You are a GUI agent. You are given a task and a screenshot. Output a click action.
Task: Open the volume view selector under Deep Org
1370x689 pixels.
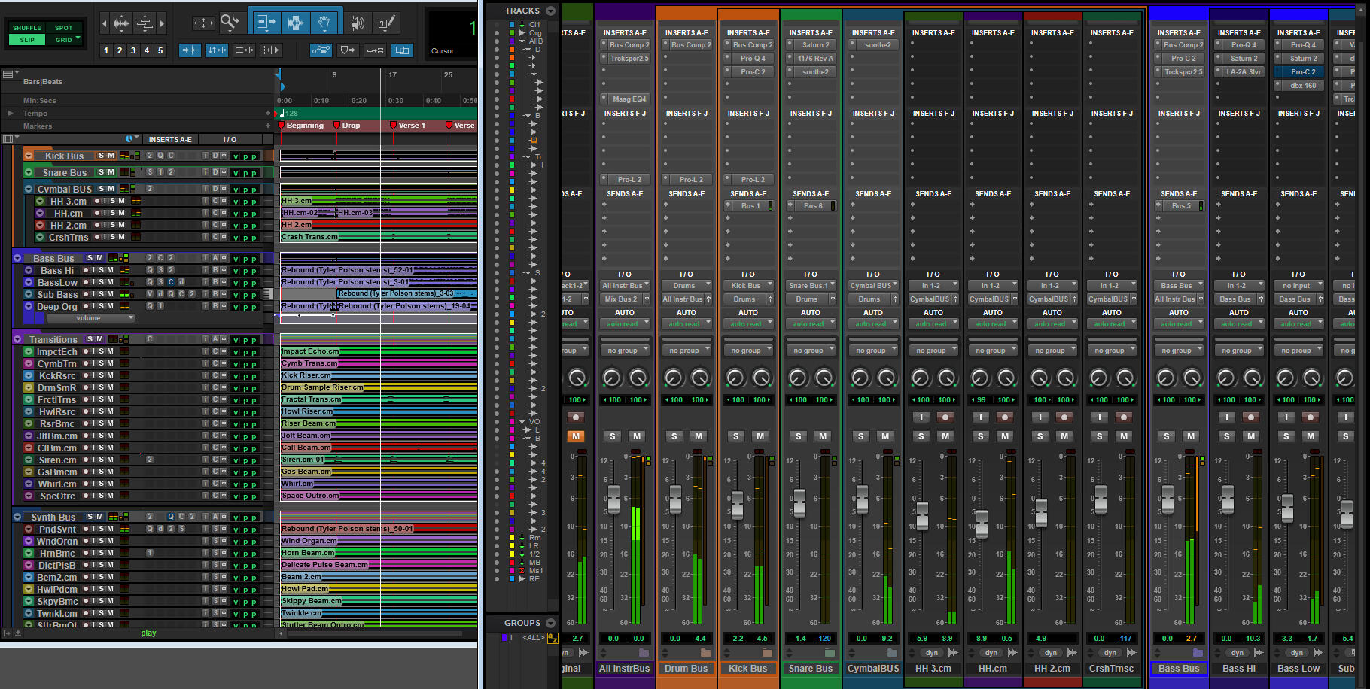pos(91,318)
